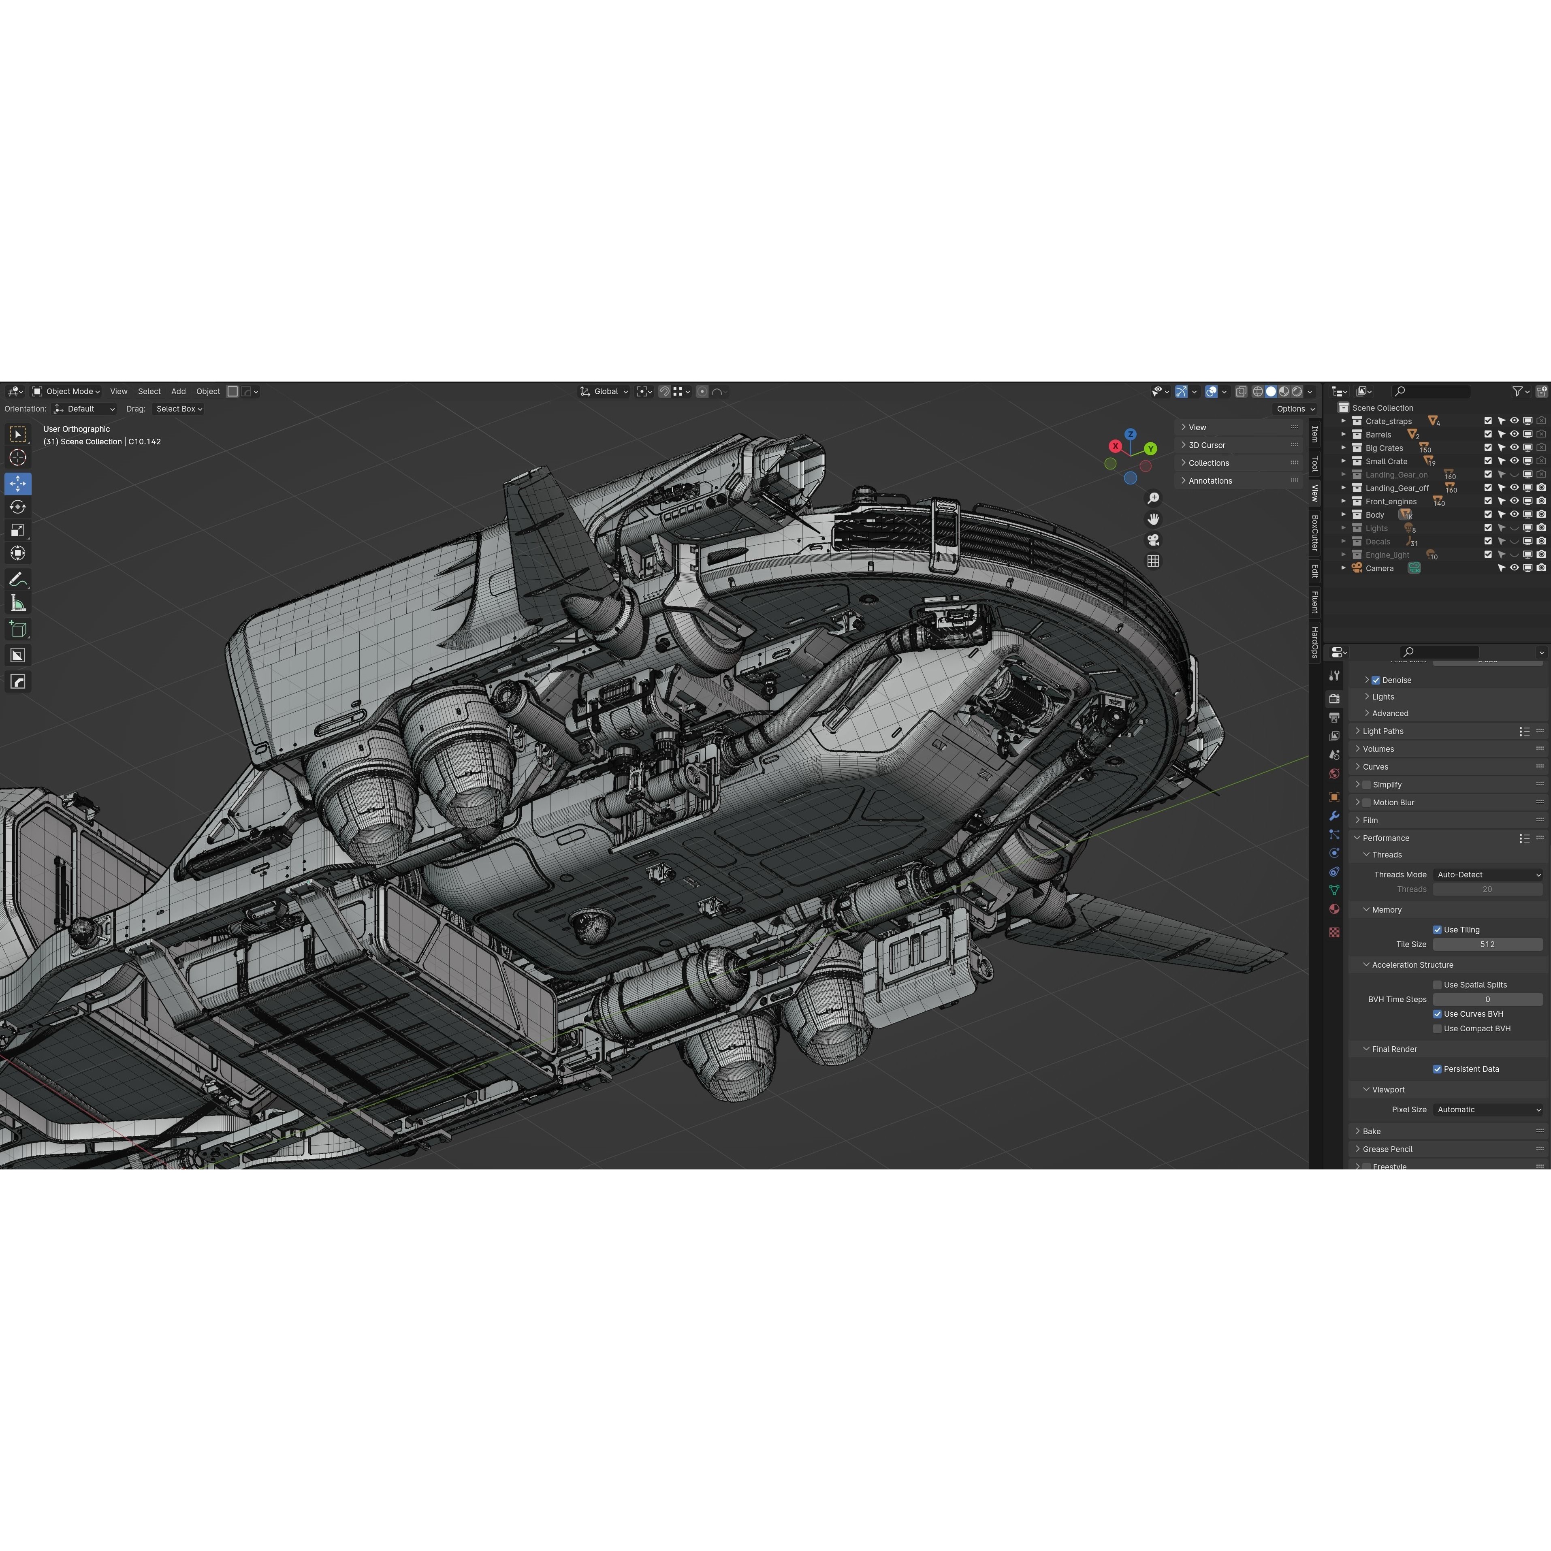Viewport: 1551px width, 1551px height.
Task: Select the Scale tool
Action: click(x=18, y=530)
